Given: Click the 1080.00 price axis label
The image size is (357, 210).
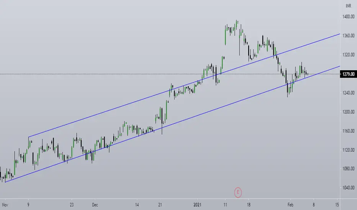Looking at the screenshot, I should pos(348,169).
